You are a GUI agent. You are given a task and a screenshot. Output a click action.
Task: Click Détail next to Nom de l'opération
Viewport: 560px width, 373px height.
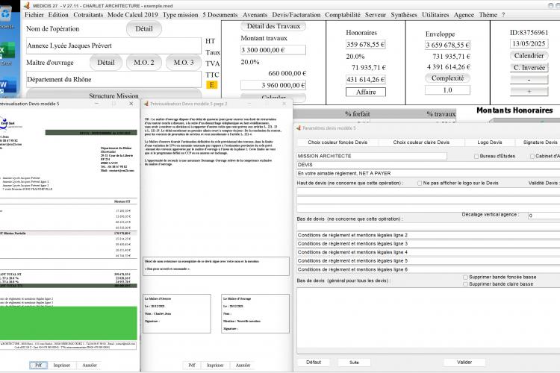point(144,29)
